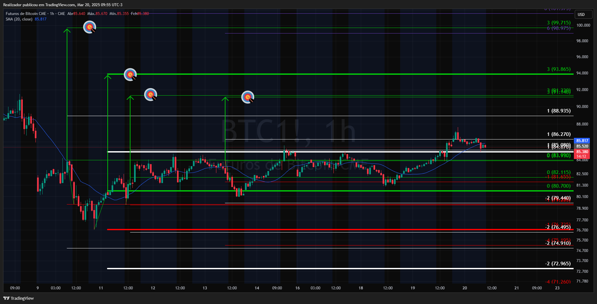Click the target icon at the 99.715 level
This screenshot has width=597, height=304.
[89, 27]
